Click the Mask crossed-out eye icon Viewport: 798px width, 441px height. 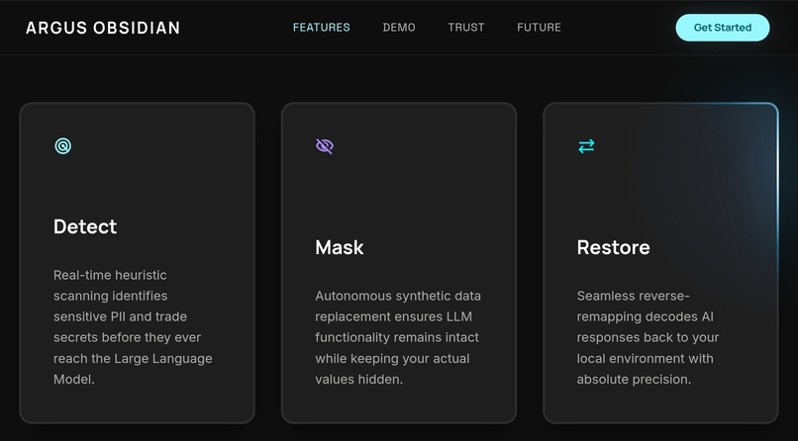click(x=325, y=146)
